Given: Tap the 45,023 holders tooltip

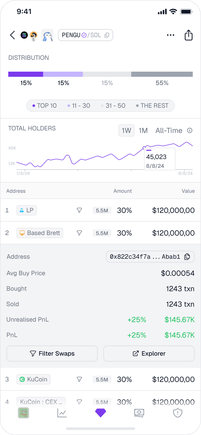Looking at the screenshot, I should (160, 159).
